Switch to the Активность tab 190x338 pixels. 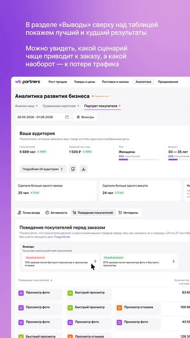56,212
